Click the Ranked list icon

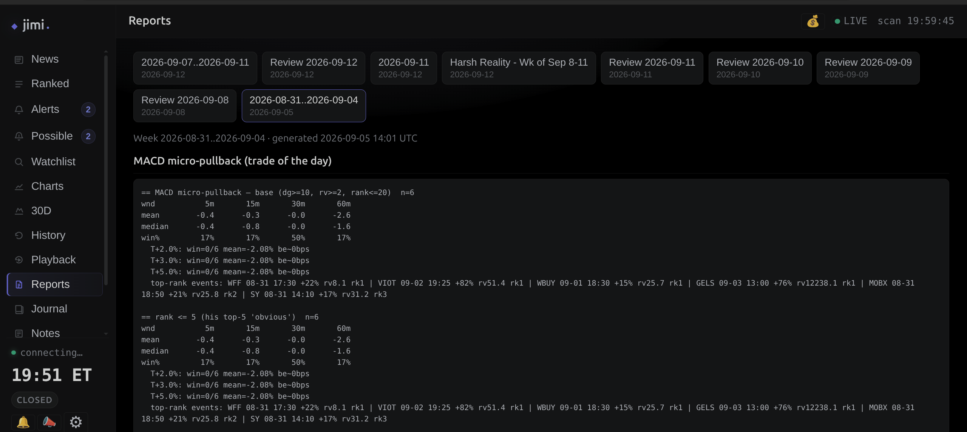[x=19, y=84]
